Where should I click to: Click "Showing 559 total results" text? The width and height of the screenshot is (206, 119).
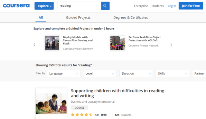click(64, 65)
